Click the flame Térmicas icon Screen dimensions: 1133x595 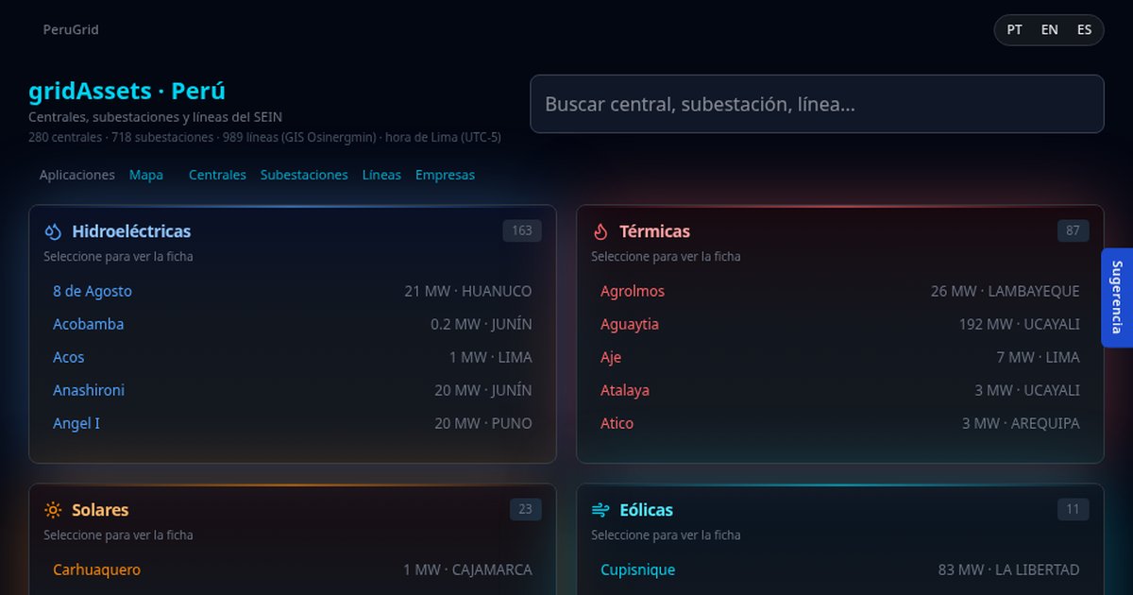pyautogui.click(x=600, y=231)
